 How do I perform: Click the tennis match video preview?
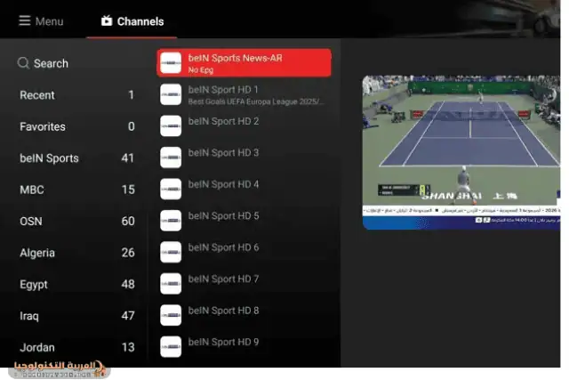[461, 152]
